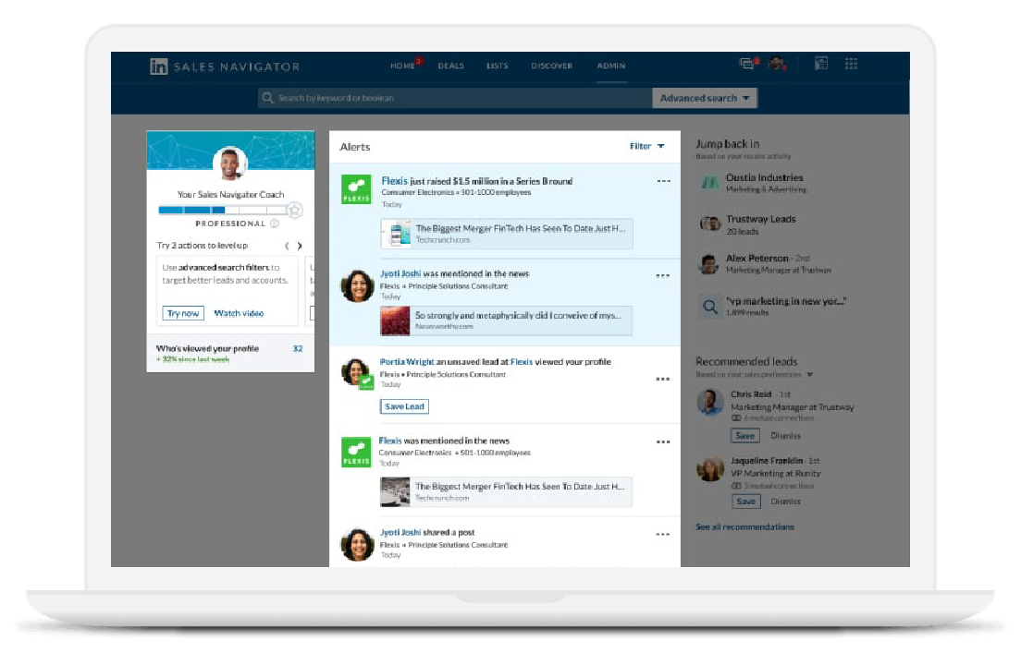1021x665 pixels.
Task: Open the ADMIN tab
Action: 610,66
